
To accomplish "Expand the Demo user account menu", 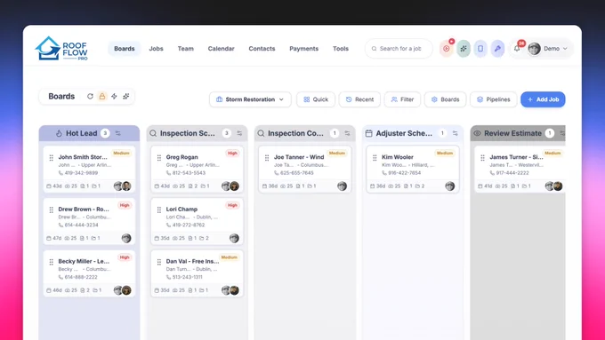I will [x=549, y=49].
